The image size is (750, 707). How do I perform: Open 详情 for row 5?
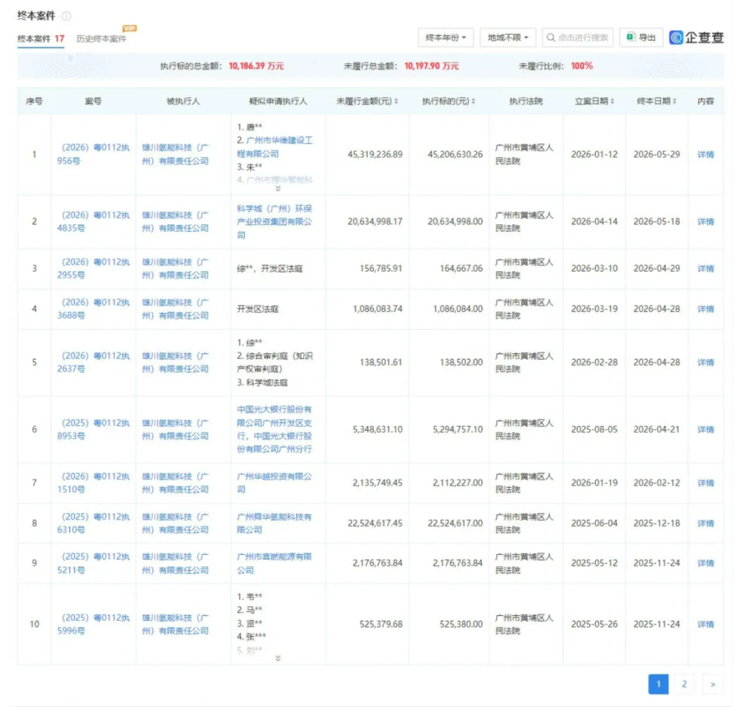pos(706,362)
